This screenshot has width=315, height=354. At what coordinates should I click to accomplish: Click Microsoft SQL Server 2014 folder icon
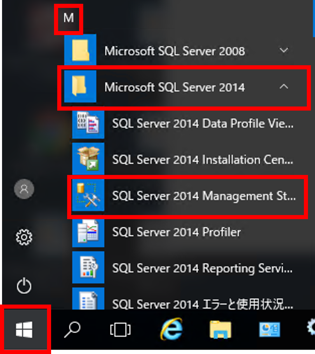[80, 86]
